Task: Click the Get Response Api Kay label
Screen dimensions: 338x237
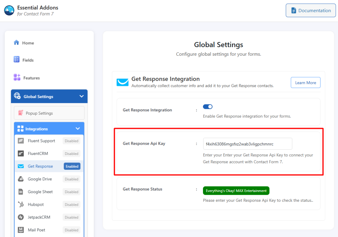Action: pyautogui.click(x=144, y=143)
